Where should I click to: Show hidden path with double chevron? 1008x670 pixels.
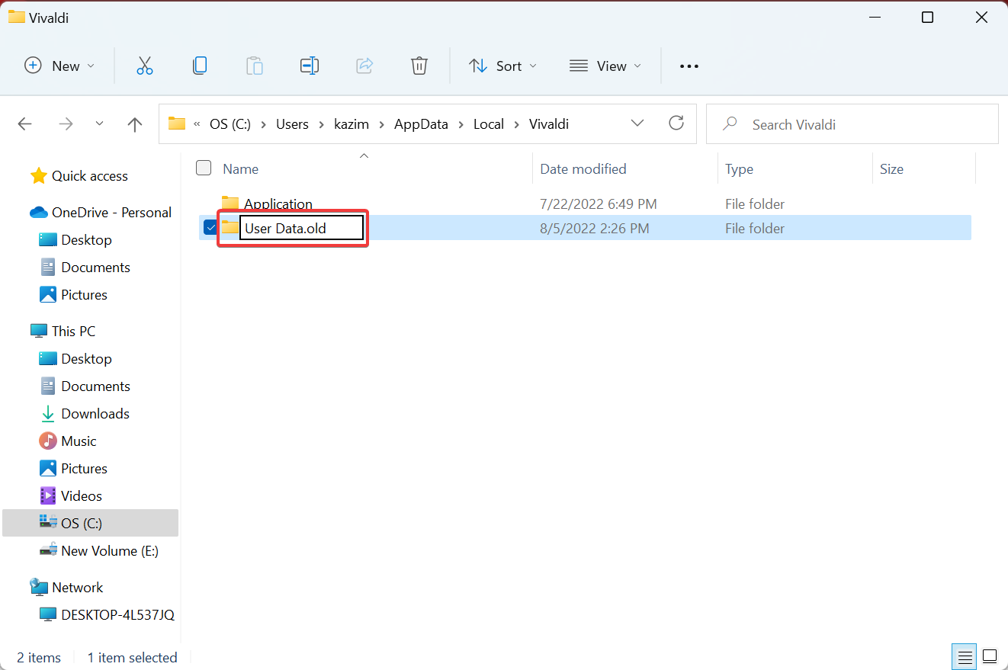click(197, 124)
